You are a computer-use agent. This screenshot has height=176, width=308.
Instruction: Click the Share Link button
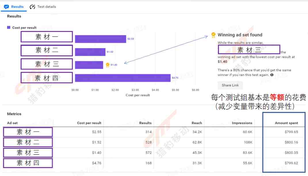point(230,85)
